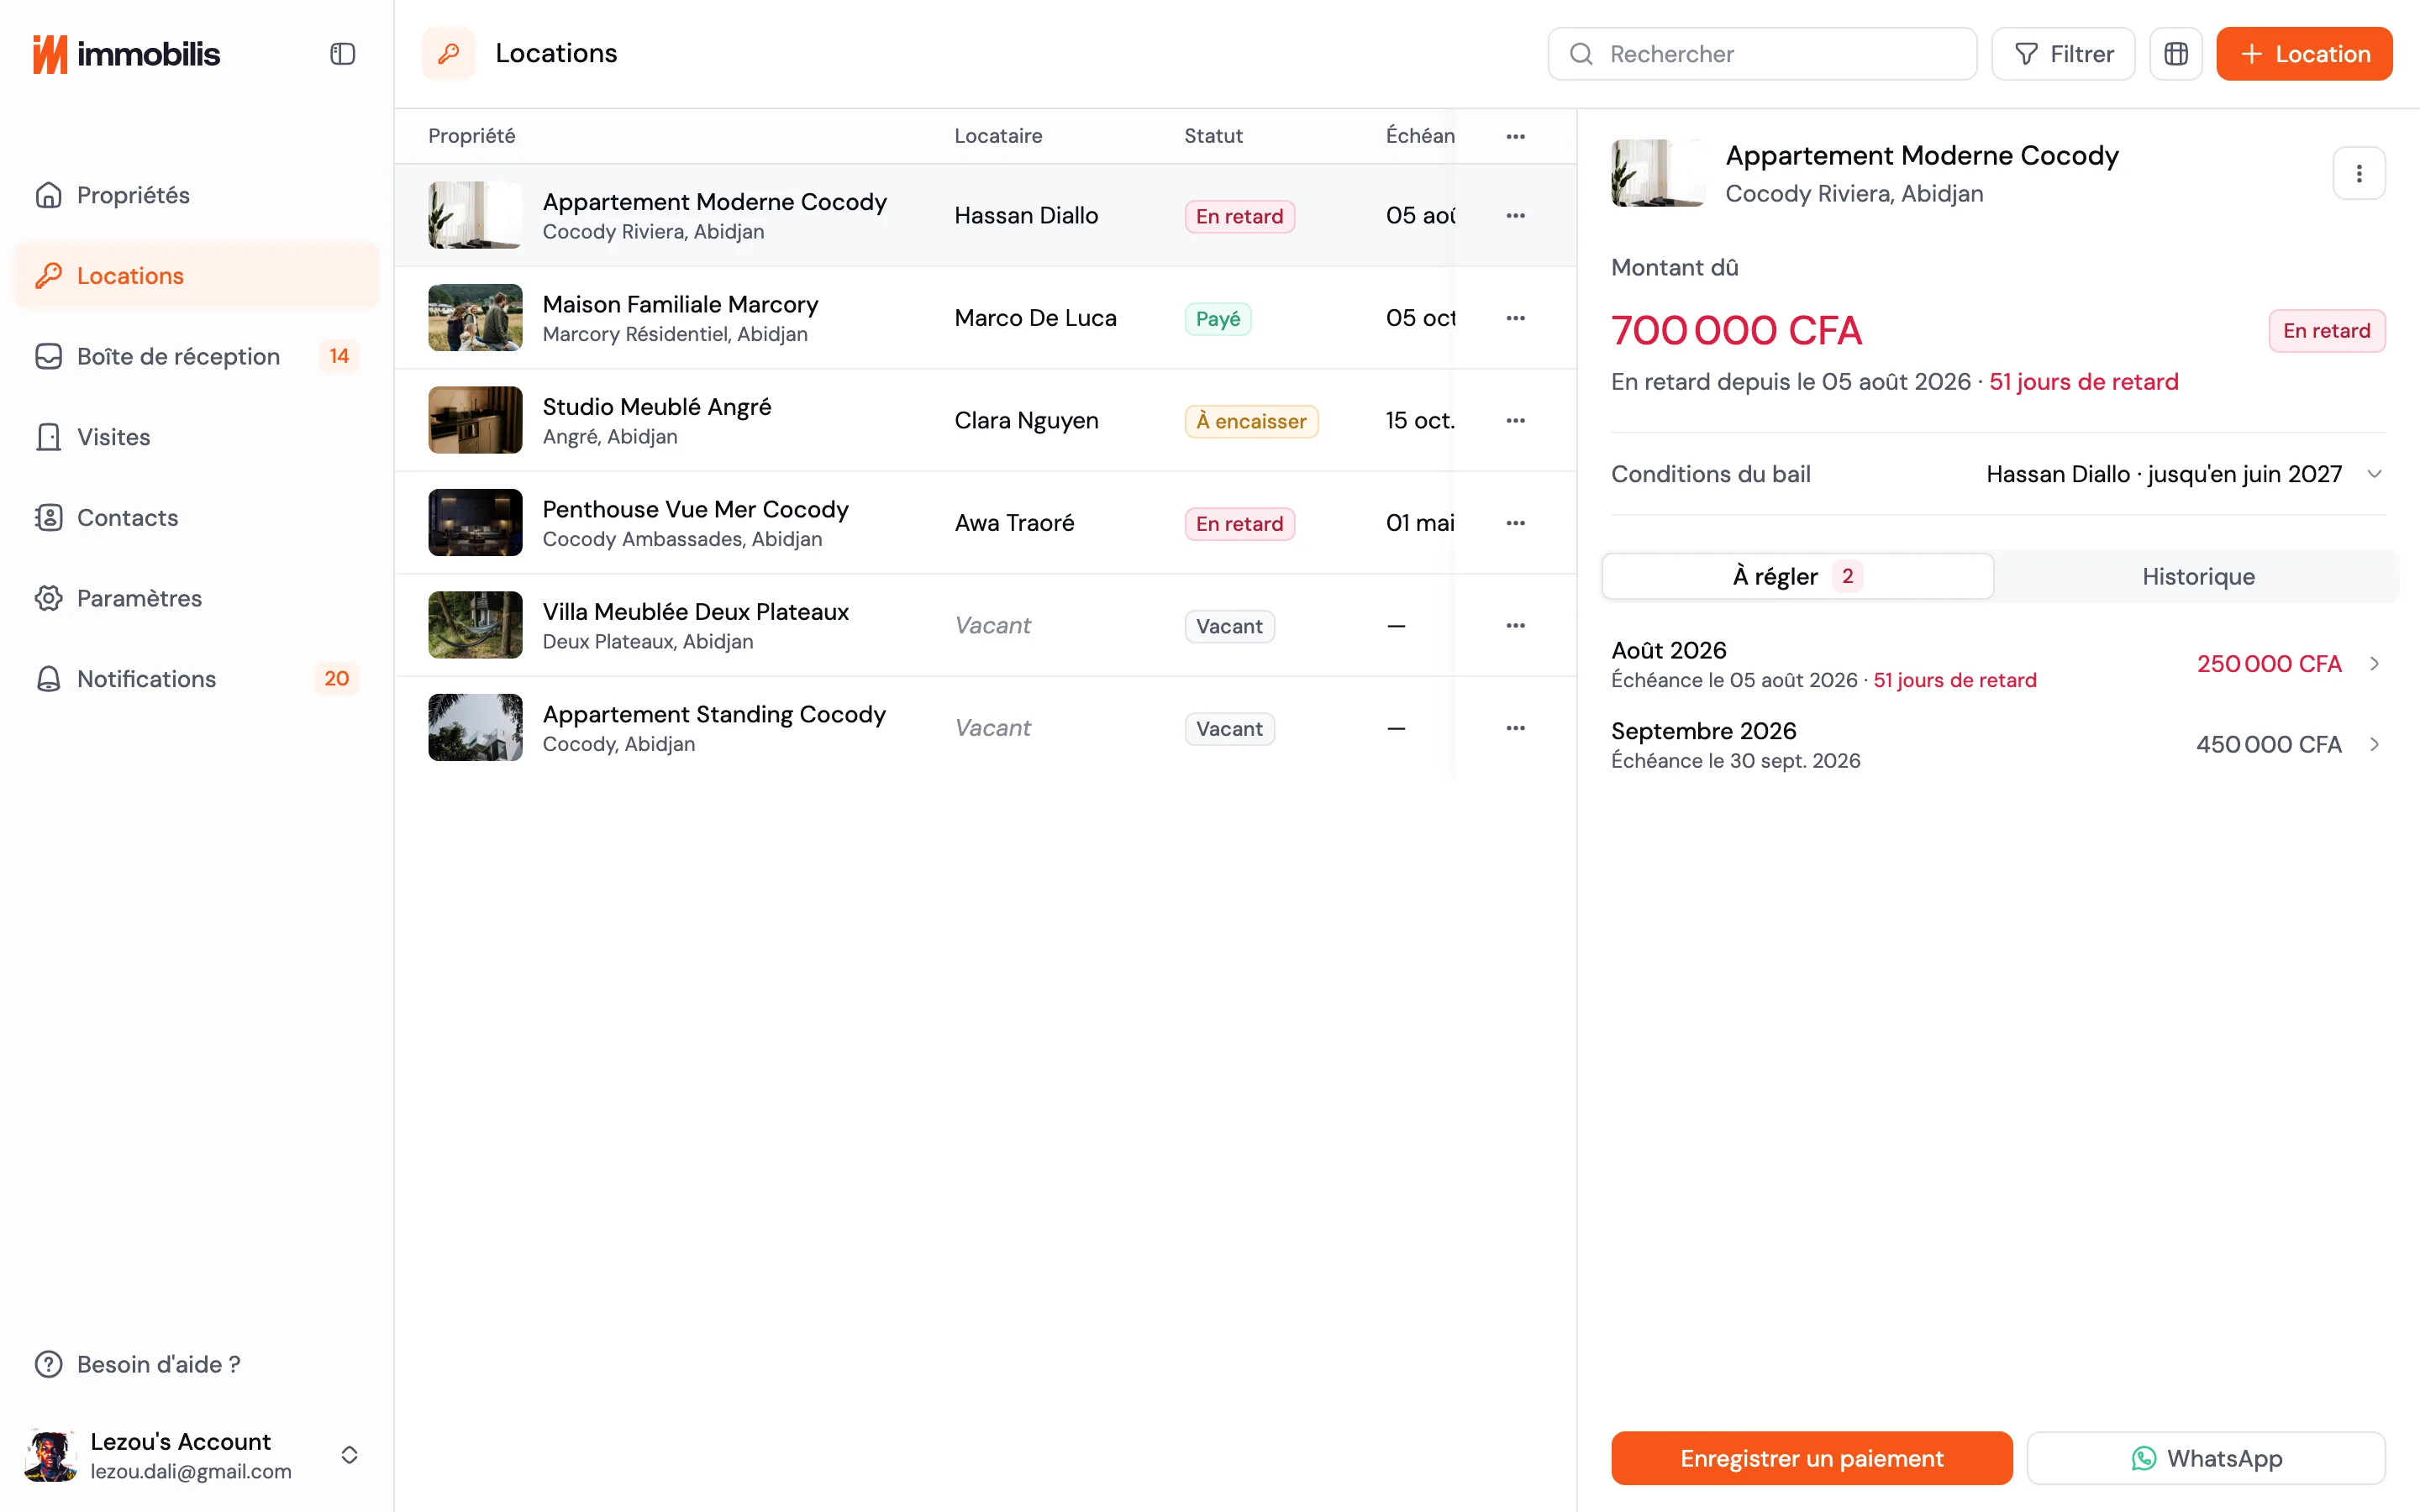Open the column layout icon button
2420x1512 pixels.
coord(2175,54)
